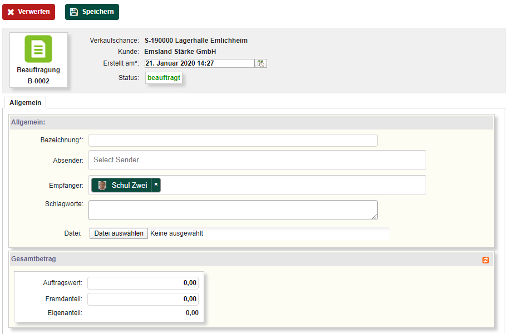Focus the Bezeichnung text field

233,140
